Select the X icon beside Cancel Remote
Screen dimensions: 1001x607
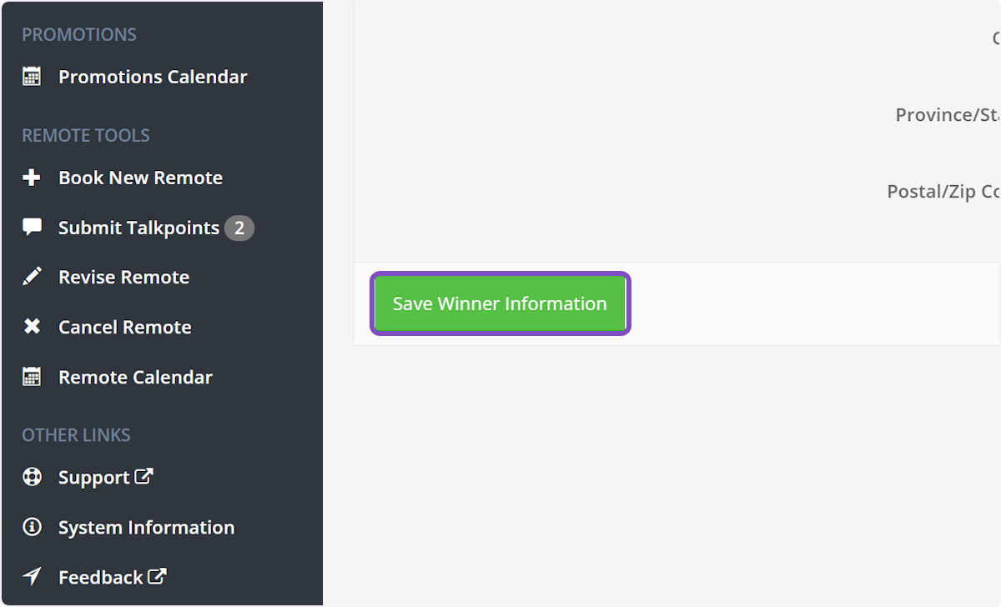pyautogui.click(x=31, y=327)
